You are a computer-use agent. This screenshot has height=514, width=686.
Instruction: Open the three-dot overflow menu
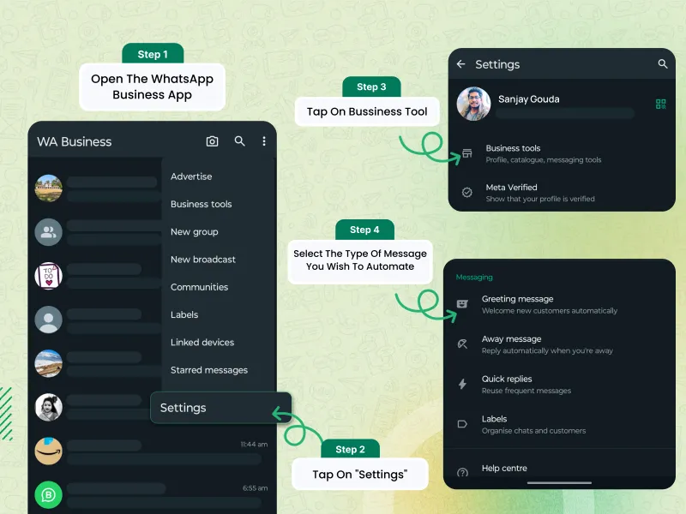pos(264,141)
